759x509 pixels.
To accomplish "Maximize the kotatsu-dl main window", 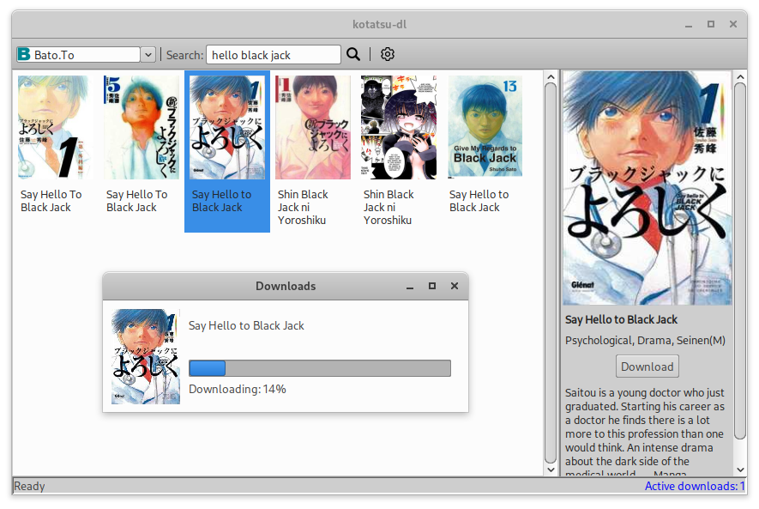I will coord(711,24).
